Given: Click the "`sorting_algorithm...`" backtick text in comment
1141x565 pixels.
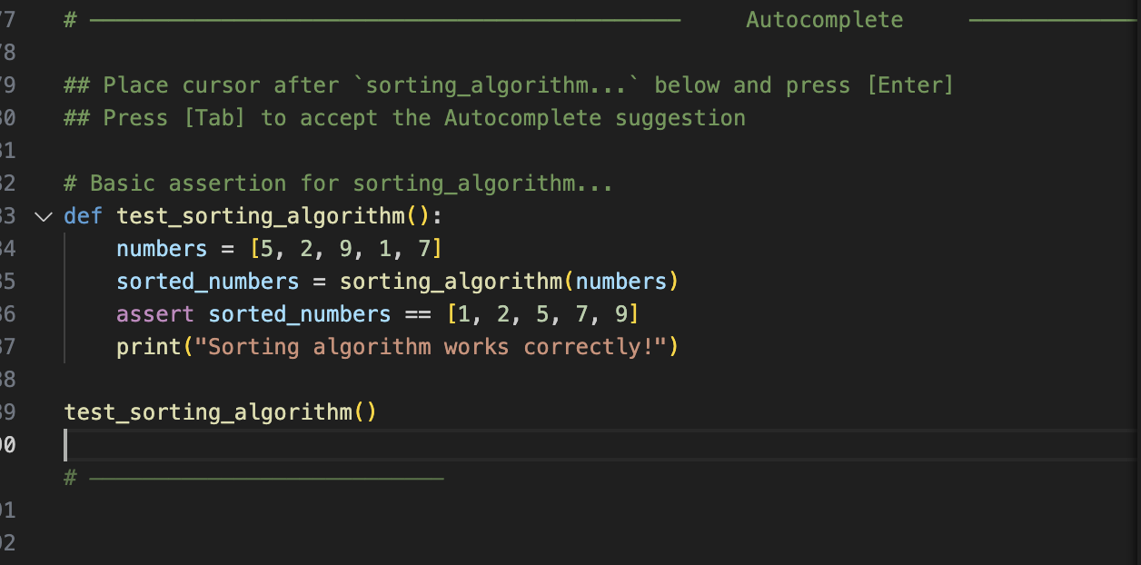Looking at the screenshot, I should tap(498, 85).
